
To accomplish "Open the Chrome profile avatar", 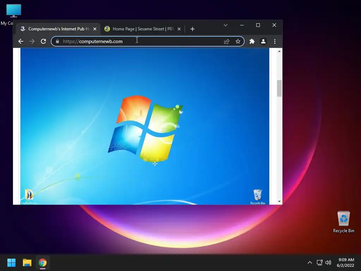I will coord(263,42).
